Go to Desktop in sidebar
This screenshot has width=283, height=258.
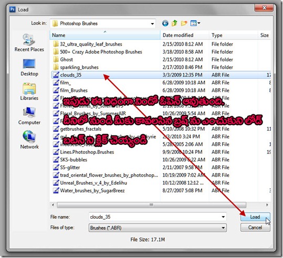[29, 68]
